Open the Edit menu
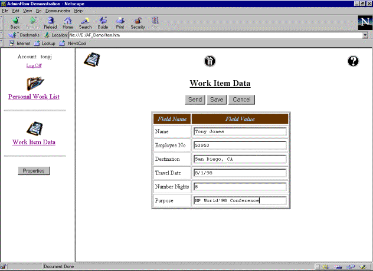The height and width of the screenshot is (271, 373). tap(15, 11)
